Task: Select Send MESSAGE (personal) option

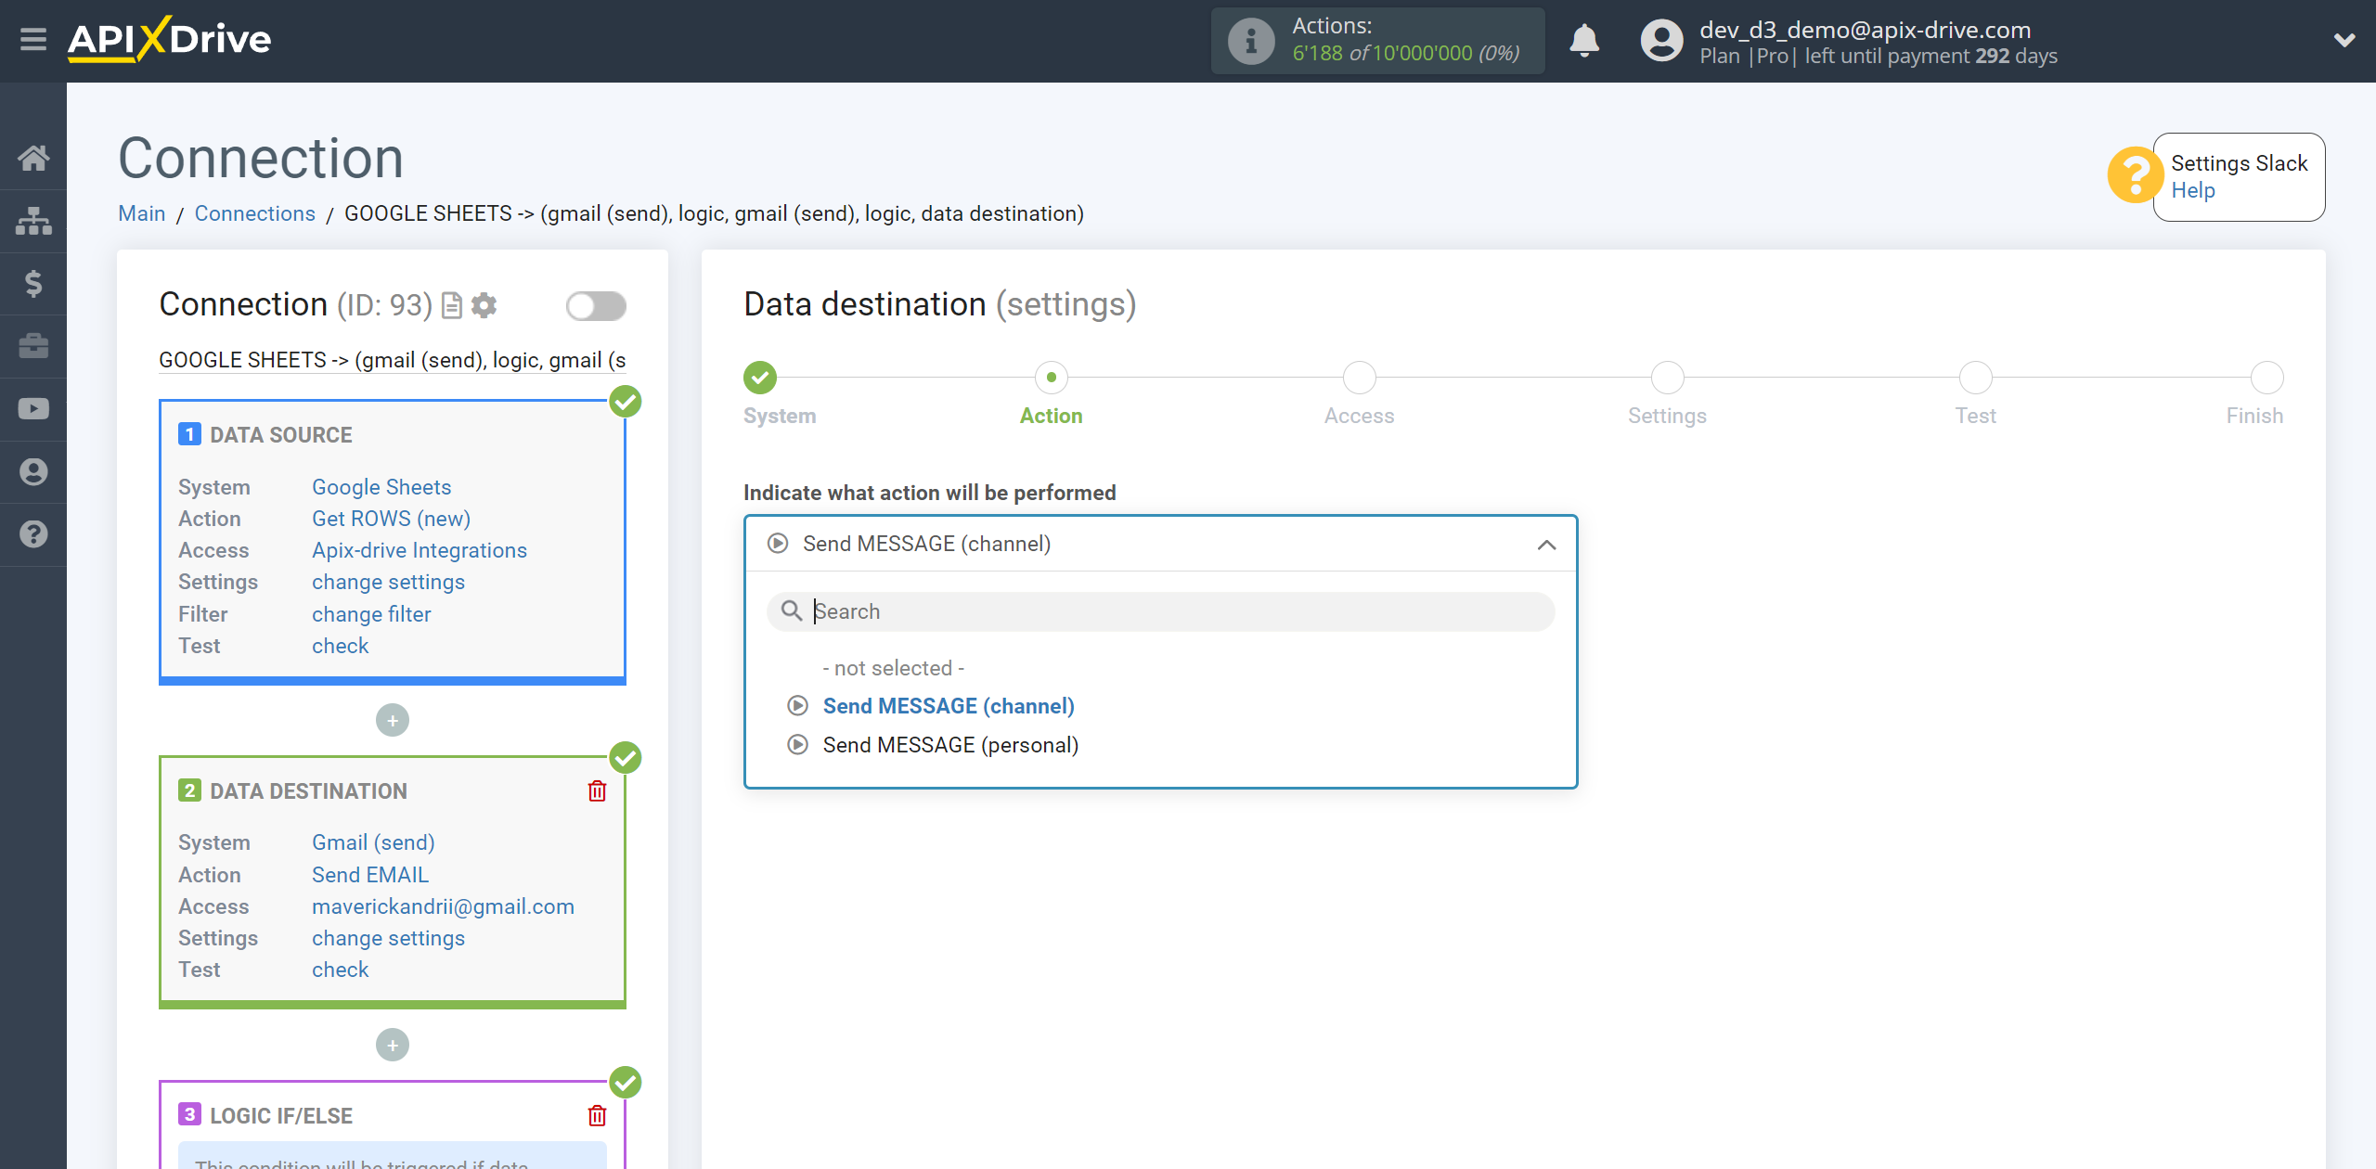Action: point(950,745)
